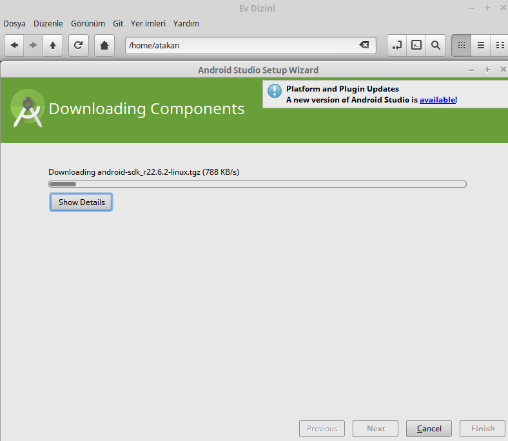Click Show Details button
The image size is (508, 441).
tap(81, 202)
